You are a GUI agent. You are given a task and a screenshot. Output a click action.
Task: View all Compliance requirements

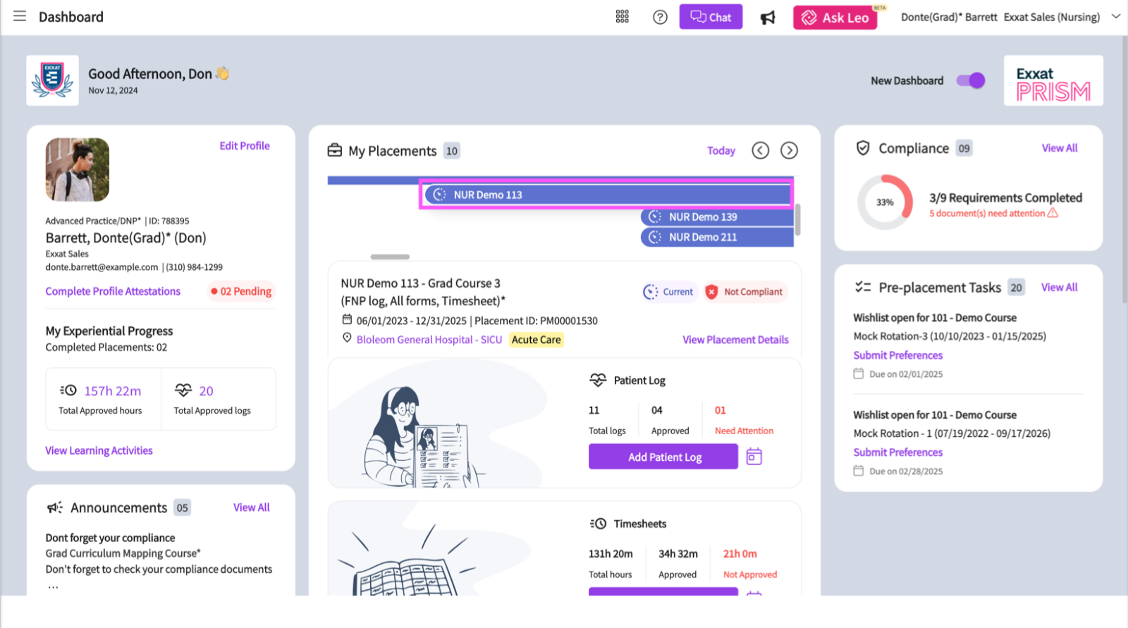pyautogui.click(x=1059, y=148)
